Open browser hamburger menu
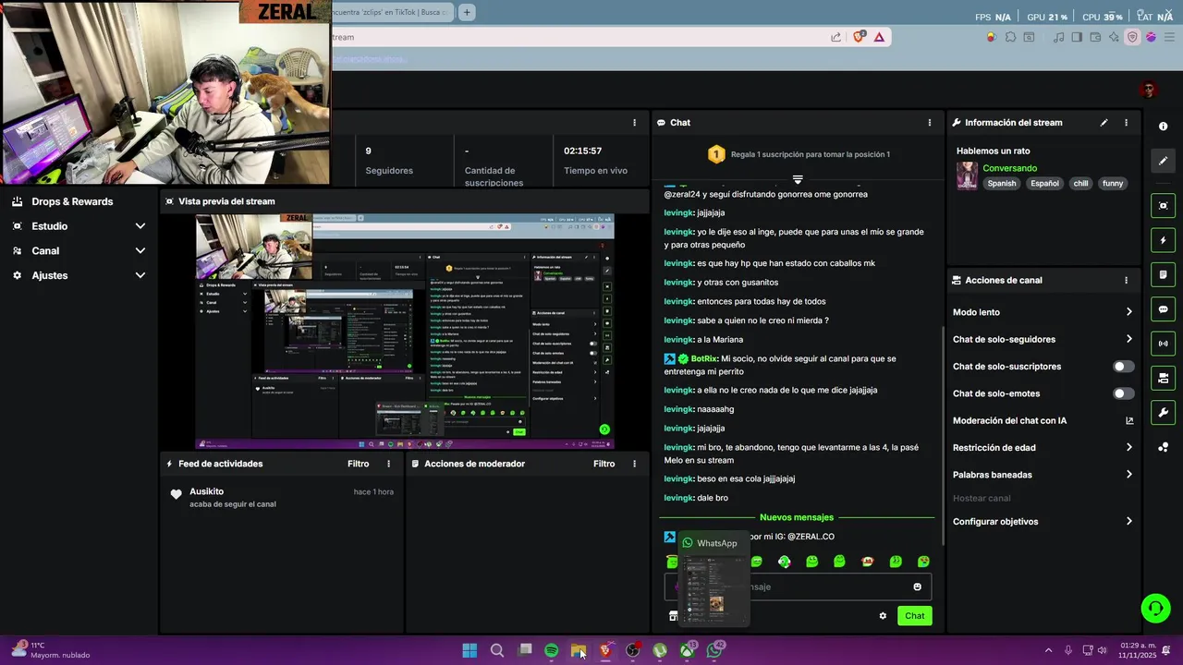 pos(1168,37)
